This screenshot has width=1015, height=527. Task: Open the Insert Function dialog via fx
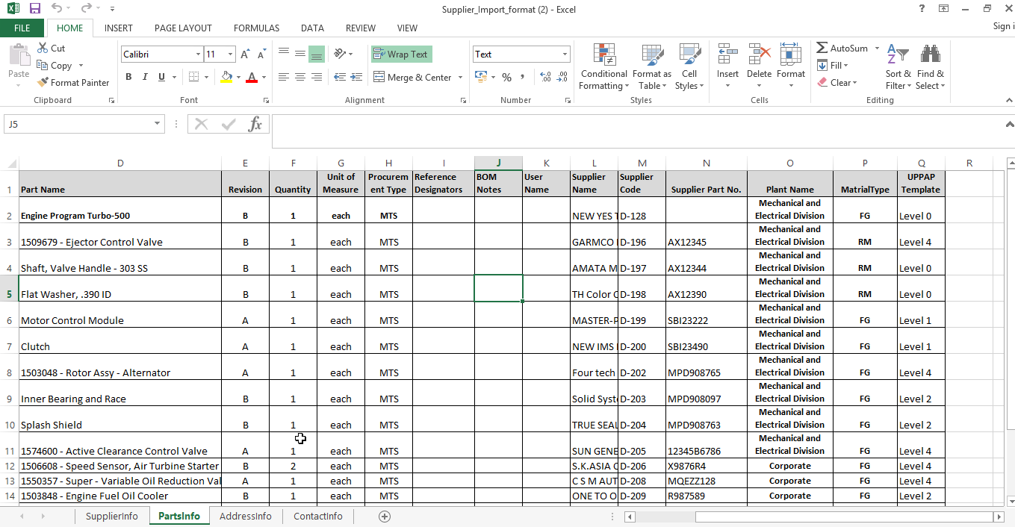click(255, 124)
